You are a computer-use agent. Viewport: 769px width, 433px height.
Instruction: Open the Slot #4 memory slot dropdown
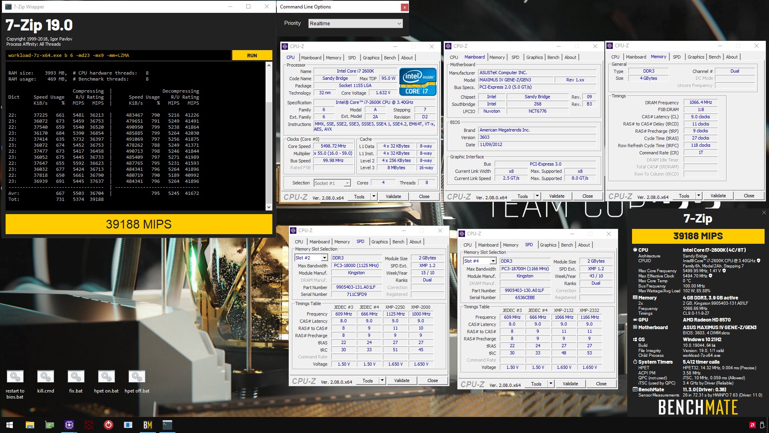pos(480,261)
